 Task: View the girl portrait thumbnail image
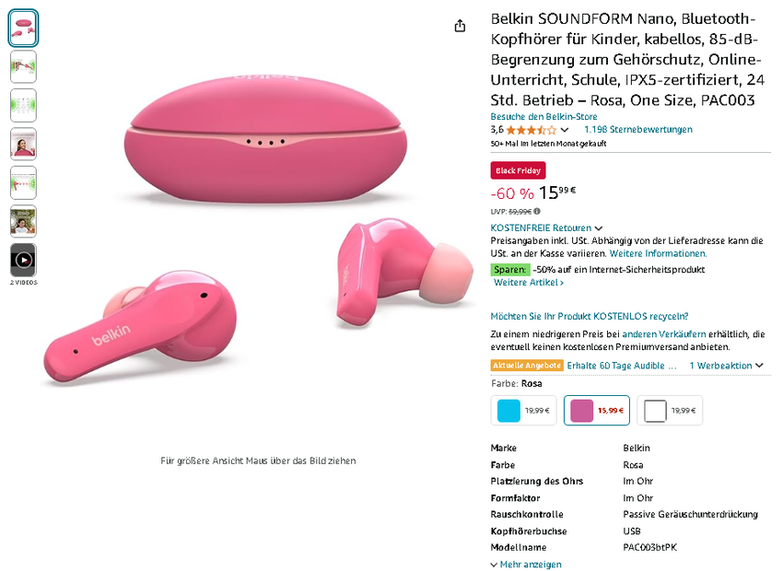pos(23,144)
